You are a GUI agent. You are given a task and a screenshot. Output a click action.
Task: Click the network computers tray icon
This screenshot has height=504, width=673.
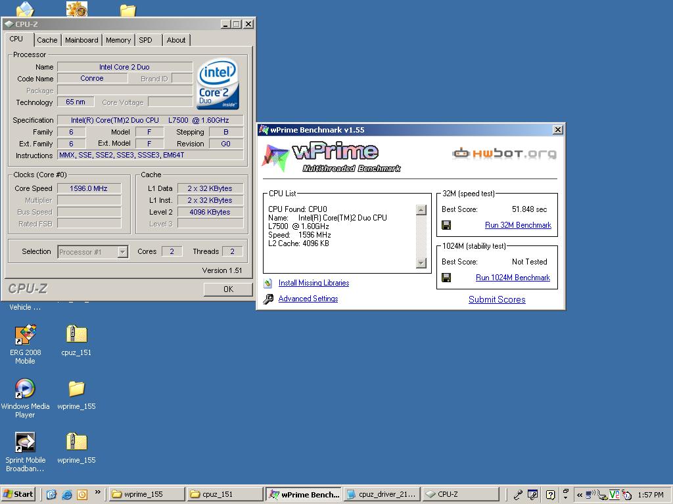tap(591, 495)
